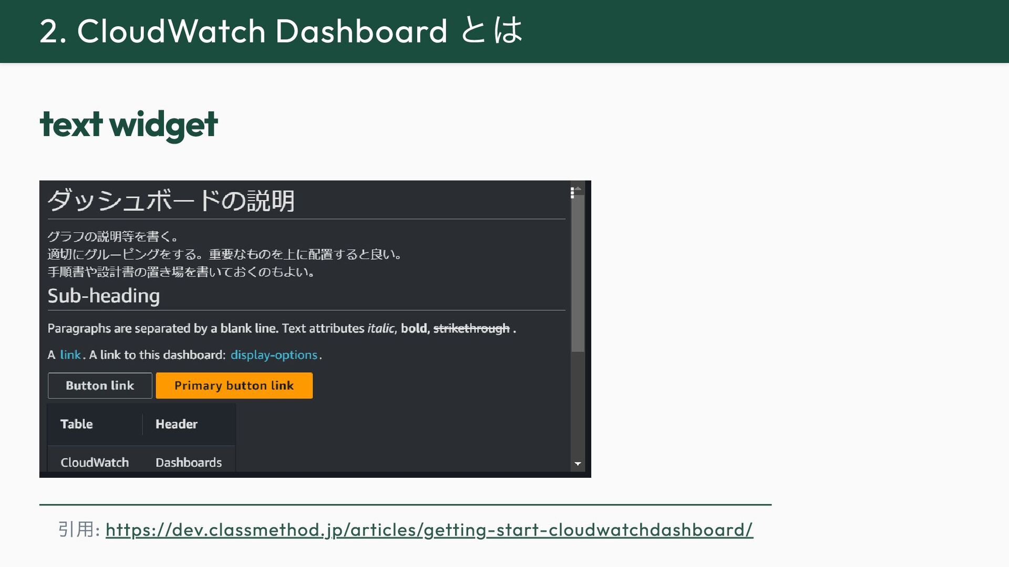
Task: Click the 'Sub-heading' title text
Action: click(x=104, y=296)
